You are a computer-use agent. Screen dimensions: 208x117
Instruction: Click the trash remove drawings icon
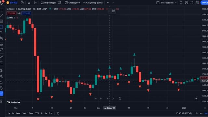point(1,101)
